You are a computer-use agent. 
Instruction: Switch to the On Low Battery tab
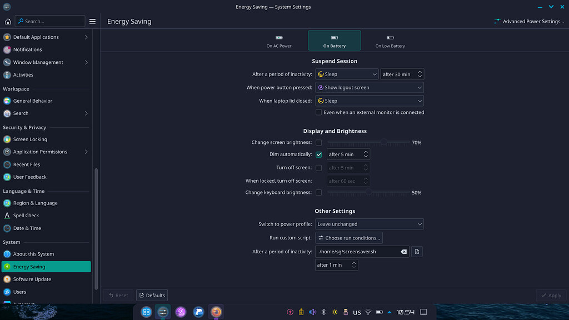pos(390,40)
